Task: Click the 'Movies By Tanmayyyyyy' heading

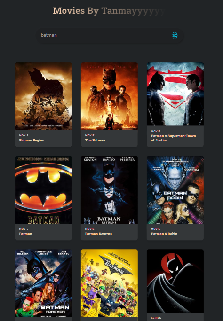Action: pos(109,11)
